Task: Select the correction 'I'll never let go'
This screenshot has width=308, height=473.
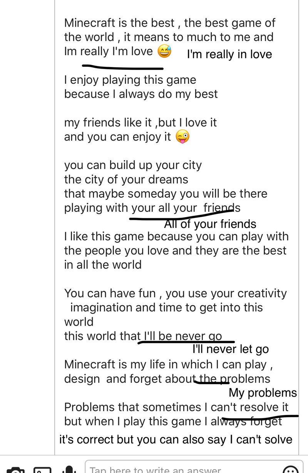Action: point(231,349)
